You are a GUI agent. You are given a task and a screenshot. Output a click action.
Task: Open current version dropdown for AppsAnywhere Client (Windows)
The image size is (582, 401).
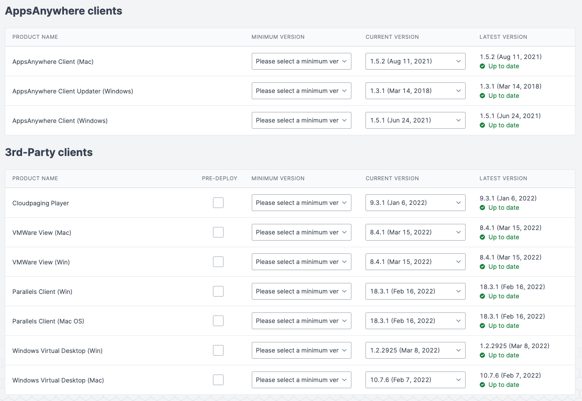(415, 120)
